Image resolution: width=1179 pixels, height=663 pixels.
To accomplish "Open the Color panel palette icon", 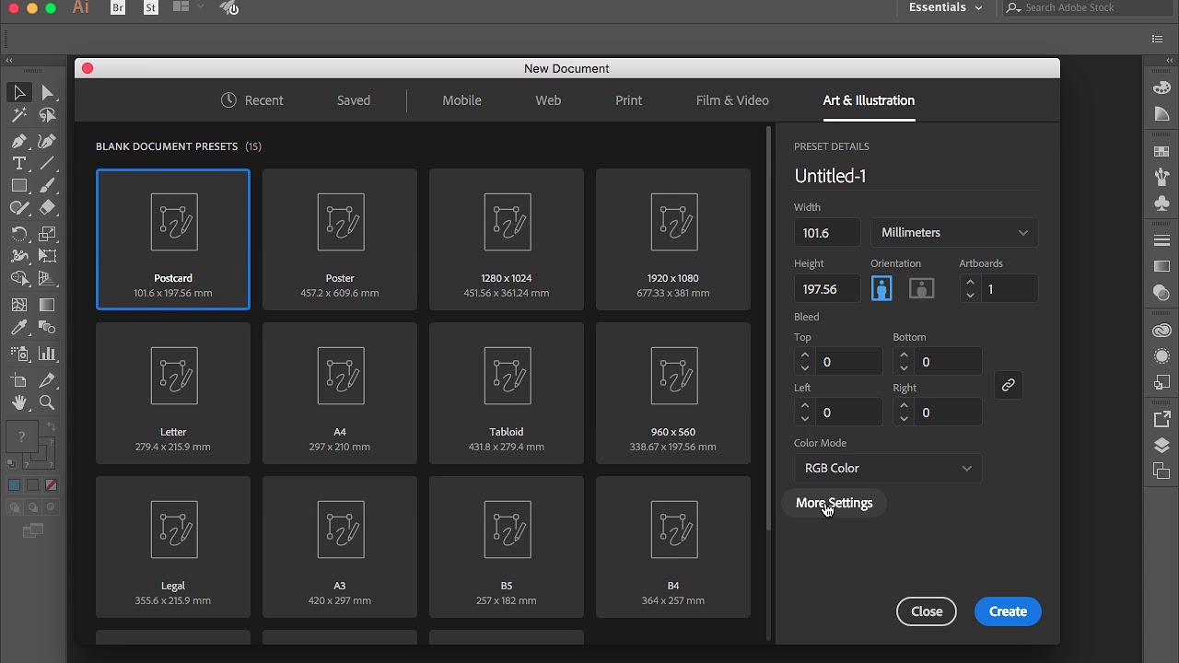I will pyautogui.click(x=1161, y=88).
